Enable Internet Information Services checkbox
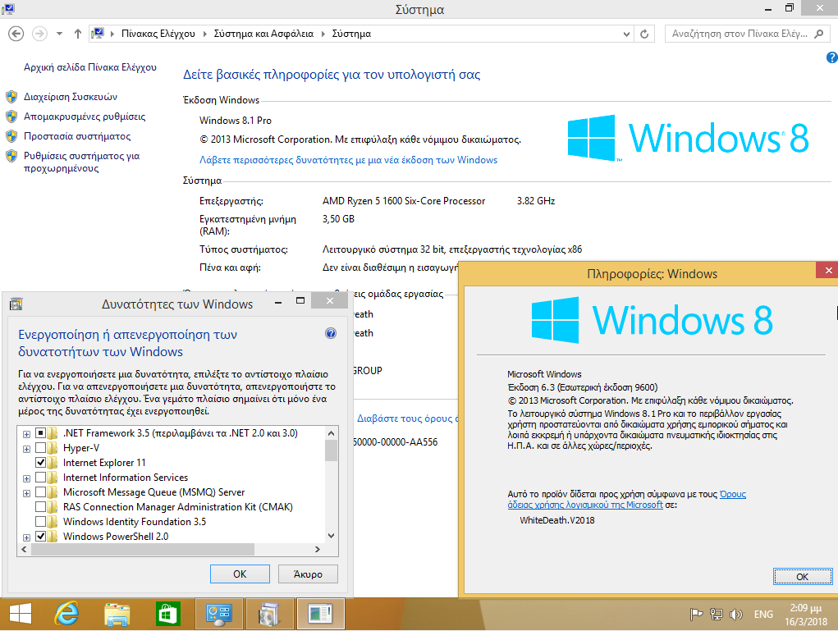 tap(40, 477)
